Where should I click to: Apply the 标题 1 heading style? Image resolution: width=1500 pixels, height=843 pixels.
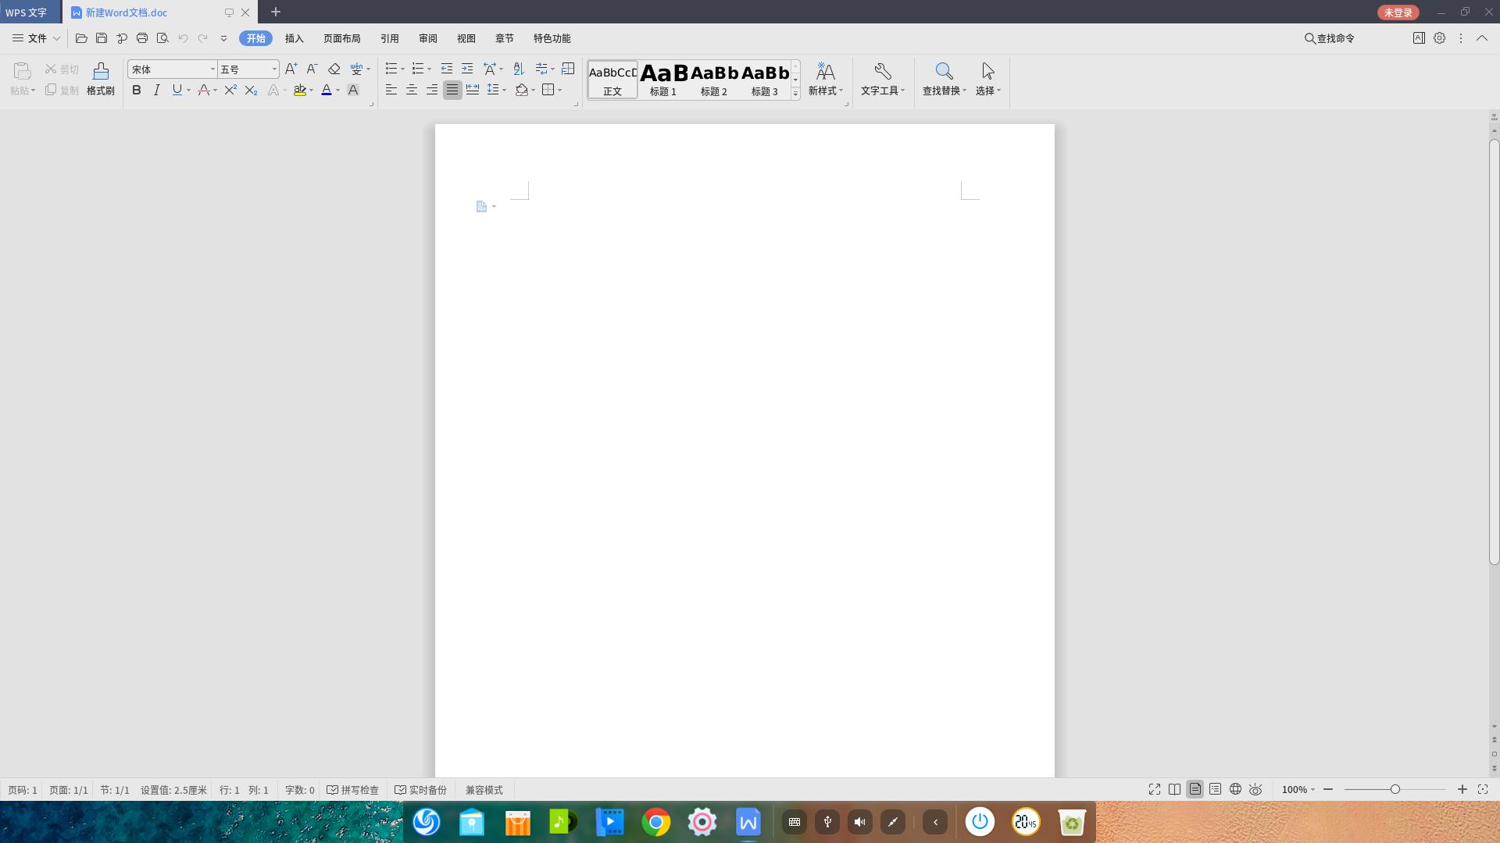tap(663, 80)
